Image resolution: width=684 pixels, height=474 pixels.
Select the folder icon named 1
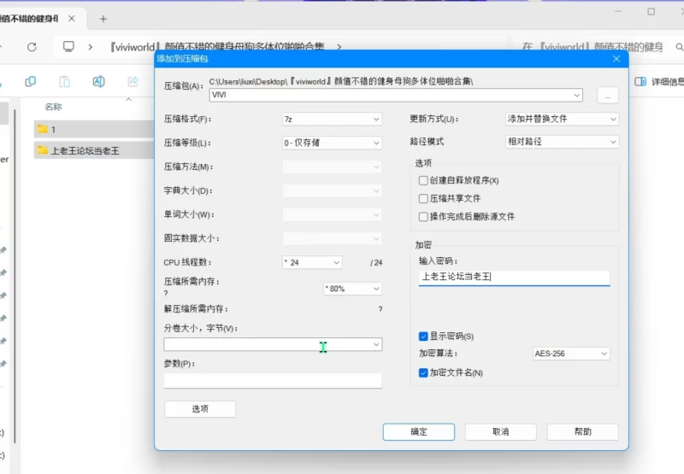[x=42, y=129]
